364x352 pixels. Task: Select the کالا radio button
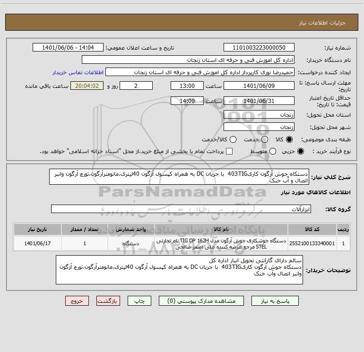coord(289,139)
